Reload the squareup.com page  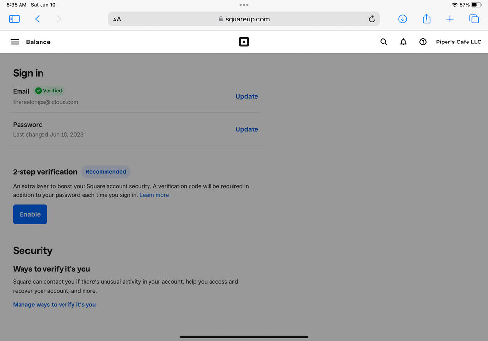coord(372,19)
